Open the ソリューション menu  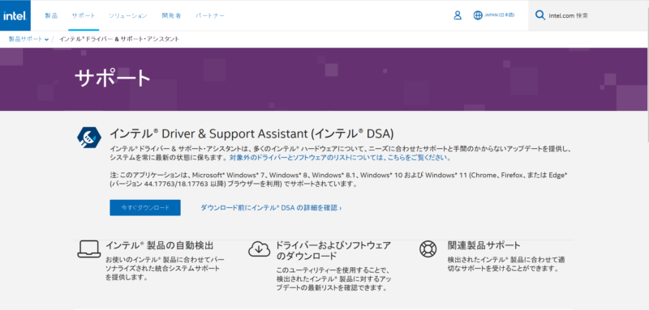(128, 15)
